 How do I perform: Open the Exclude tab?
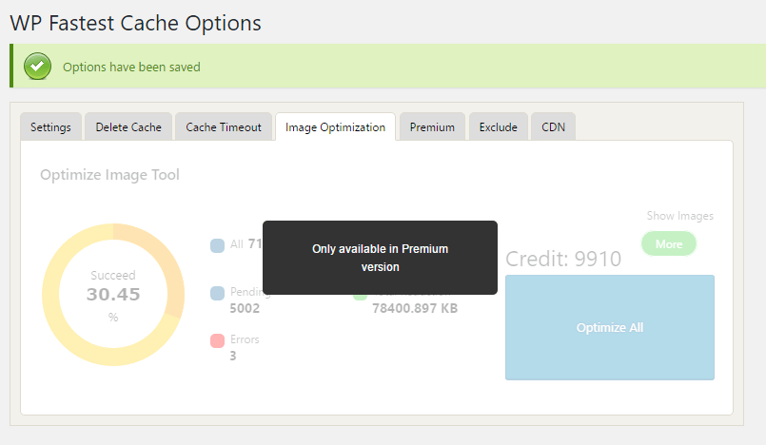point(499,126)
